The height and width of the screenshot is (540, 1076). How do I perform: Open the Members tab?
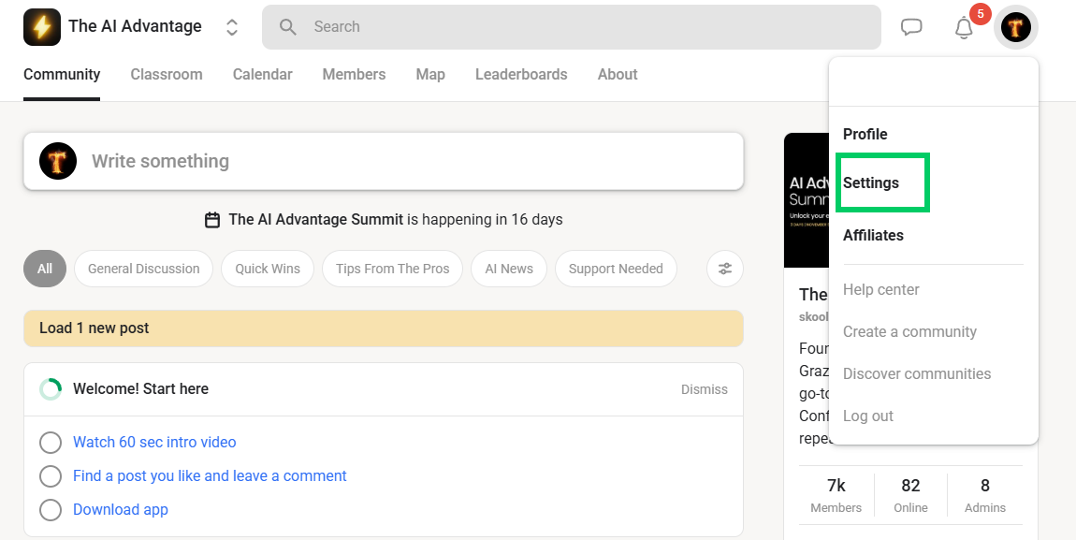coord(354,74)
